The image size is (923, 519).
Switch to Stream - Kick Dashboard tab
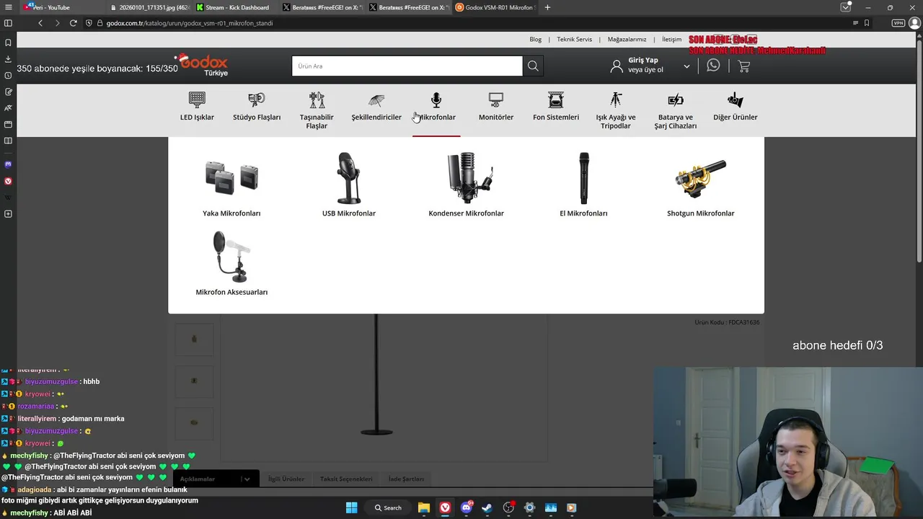[234, 7]
